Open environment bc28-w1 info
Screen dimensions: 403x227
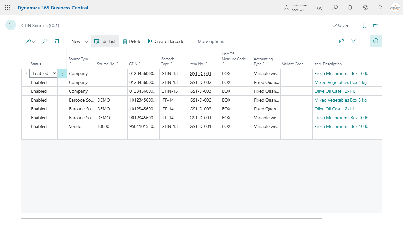(x=297, y=8)
